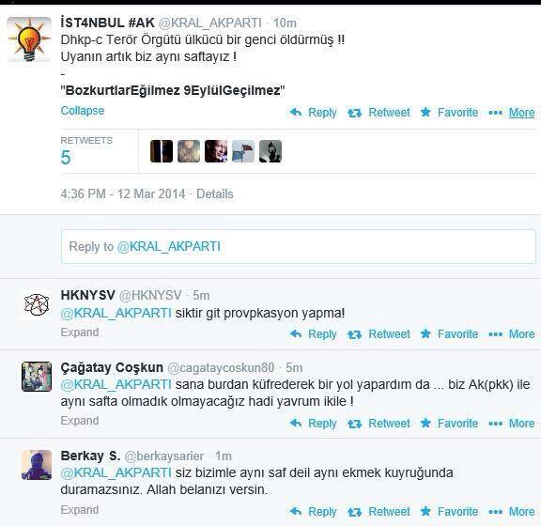Screen dimensions: 541x526
Task: Collapse the expanded main tweet
Action: click(83, 111)
